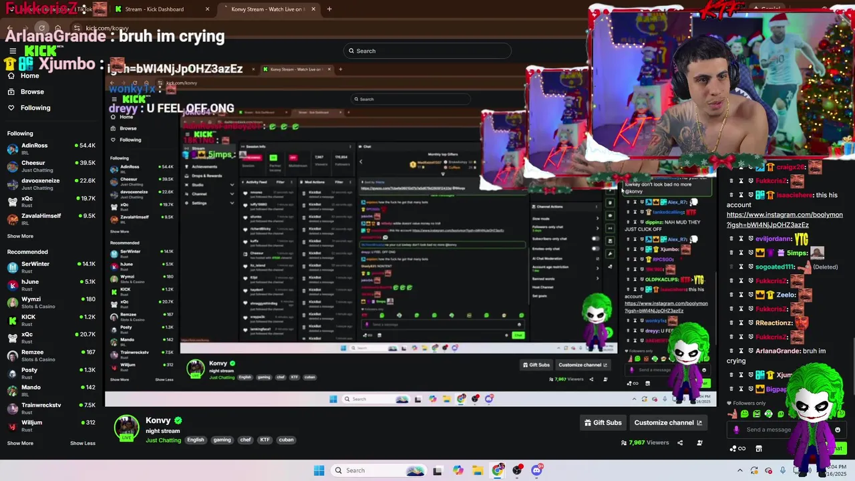Click eviljordann username in main chat
The height and width of the screenshot is (481, 855).
coord(774,238)
